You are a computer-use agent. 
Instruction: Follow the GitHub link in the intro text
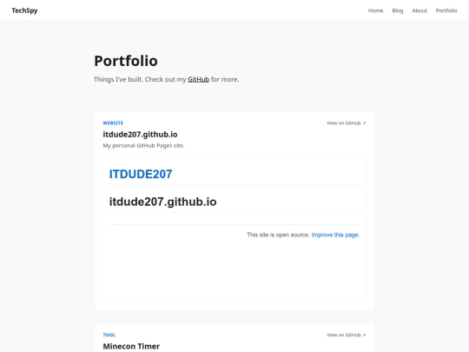pos(198,79)
